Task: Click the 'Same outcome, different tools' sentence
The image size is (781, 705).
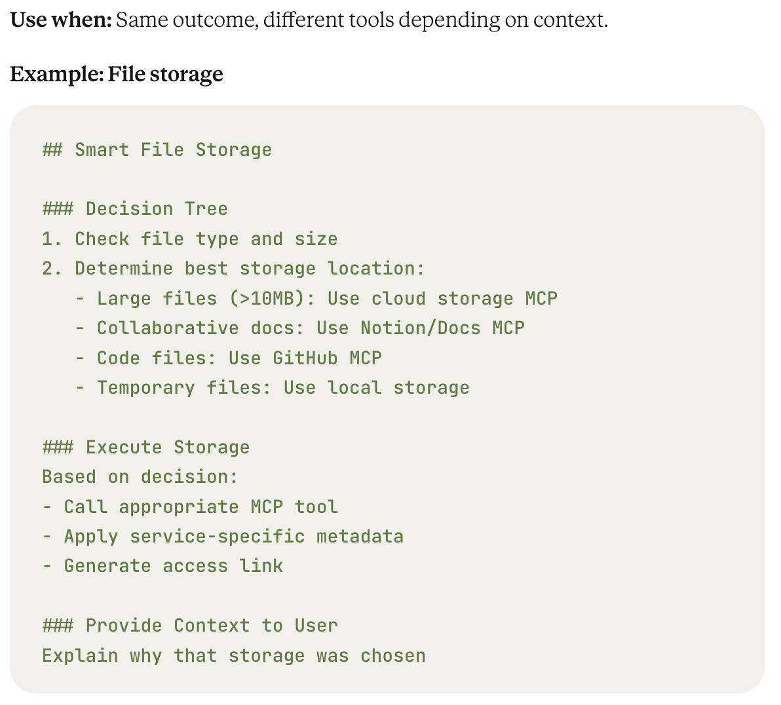Action: pyautogui.click(x=362, y=20)
